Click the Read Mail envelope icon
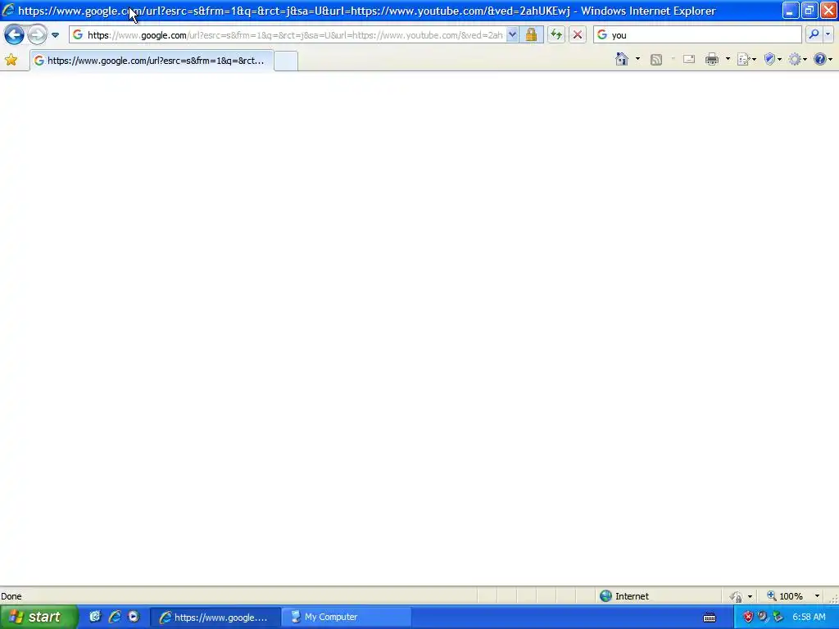The image size is (839, 629). (688, 59)
